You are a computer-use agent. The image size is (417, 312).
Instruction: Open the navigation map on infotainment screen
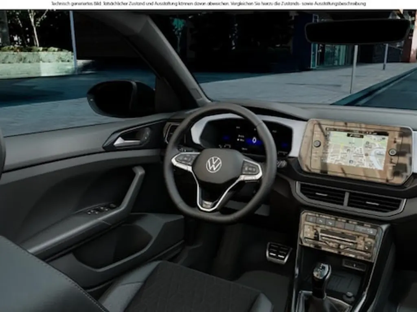point(356,151)
